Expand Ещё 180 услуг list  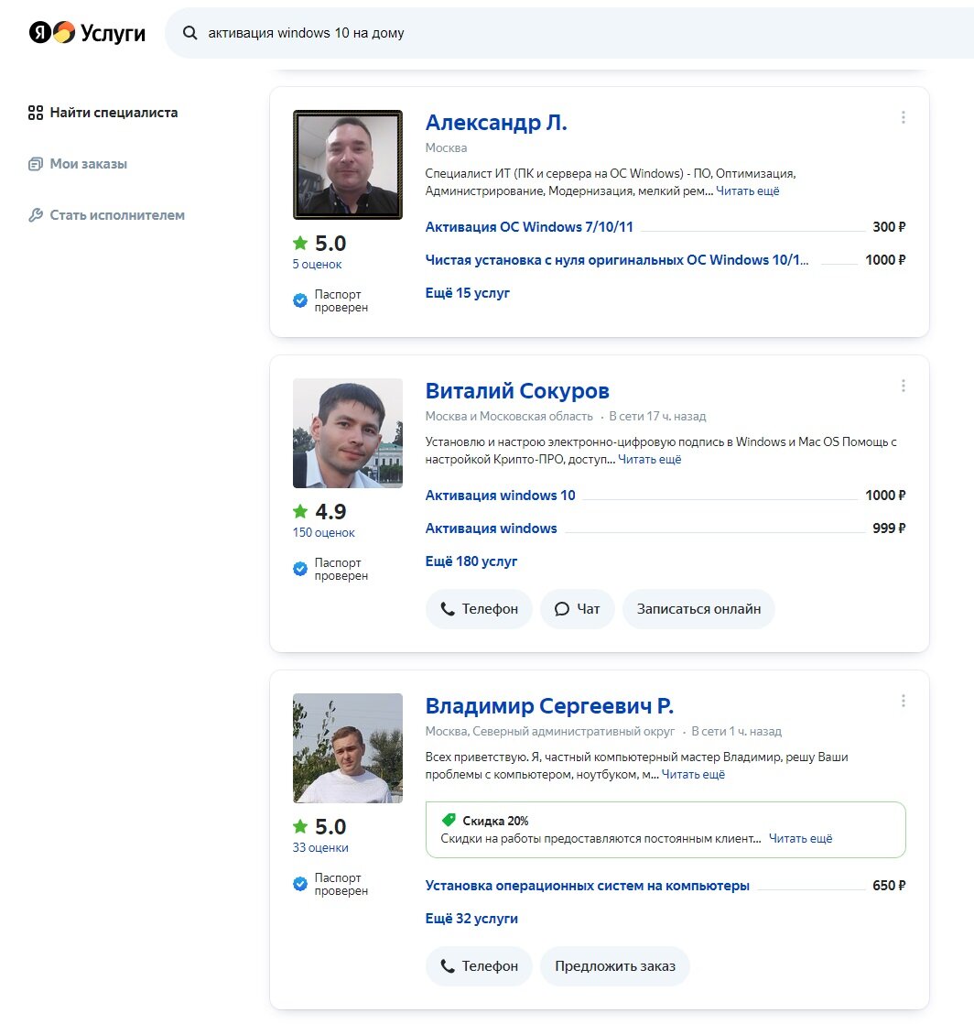coord(471,561)
